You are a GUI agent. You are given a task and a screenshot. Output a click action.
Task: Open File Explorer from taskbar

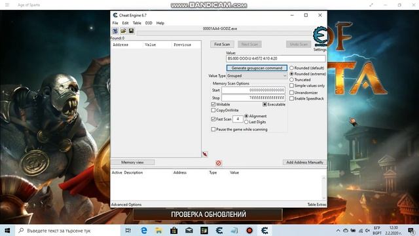click(158, 230)
